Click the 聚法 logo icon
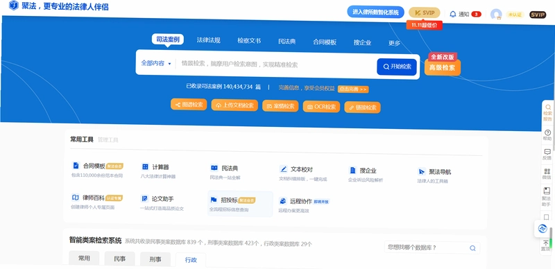The height and width of the screenshot is (269, 555). 13,6
